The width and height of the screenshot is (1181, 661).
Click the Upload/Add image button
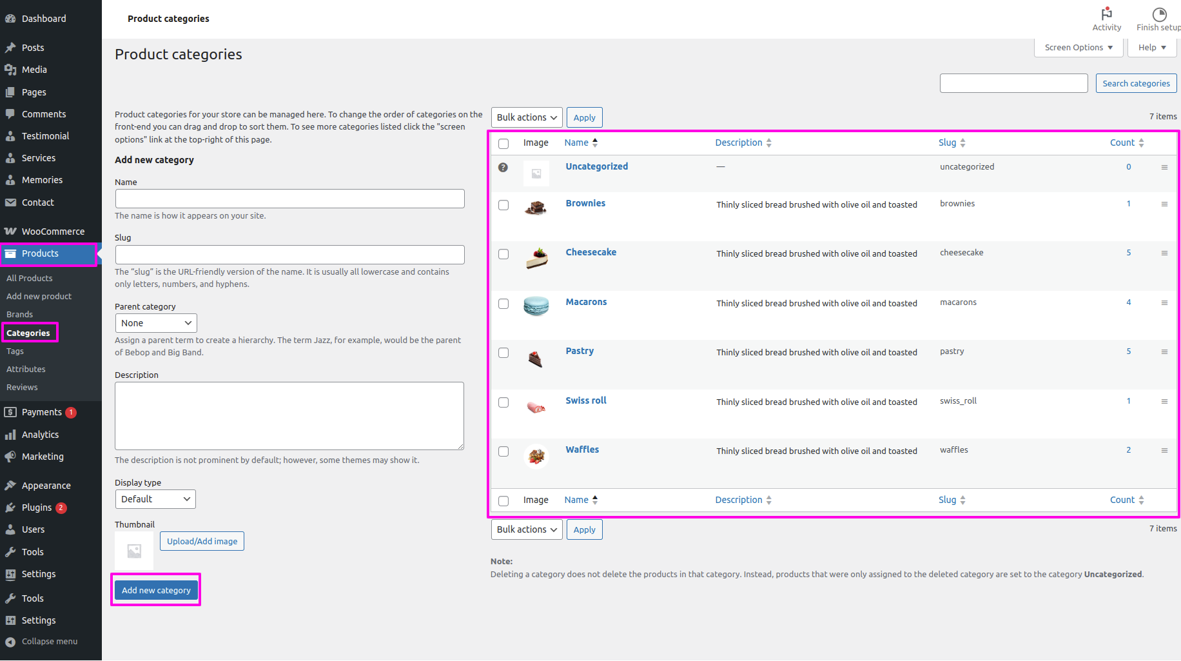click(202, 541)
